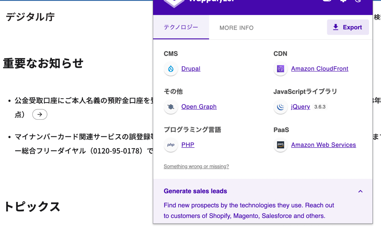This screenshot has width=381, height=231.
Task: Click the PaaS category heading
Action: pyautogui.click(x=281, y=130)
